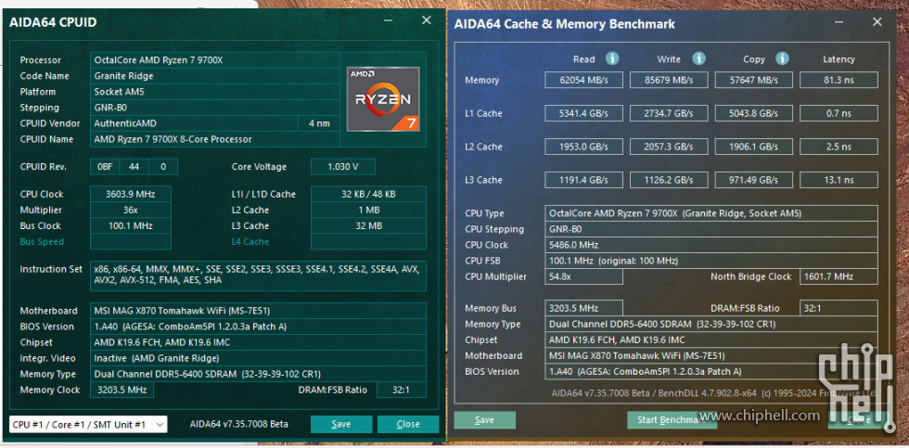Click Integr. Video value Inactive
The image size is (909, 448).
click(x=258, y=358)
